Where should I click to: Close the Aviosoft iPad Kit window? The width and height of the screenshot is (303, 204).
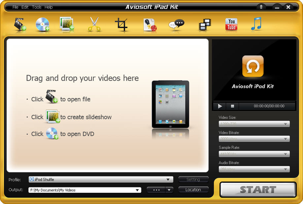[288, 7]
